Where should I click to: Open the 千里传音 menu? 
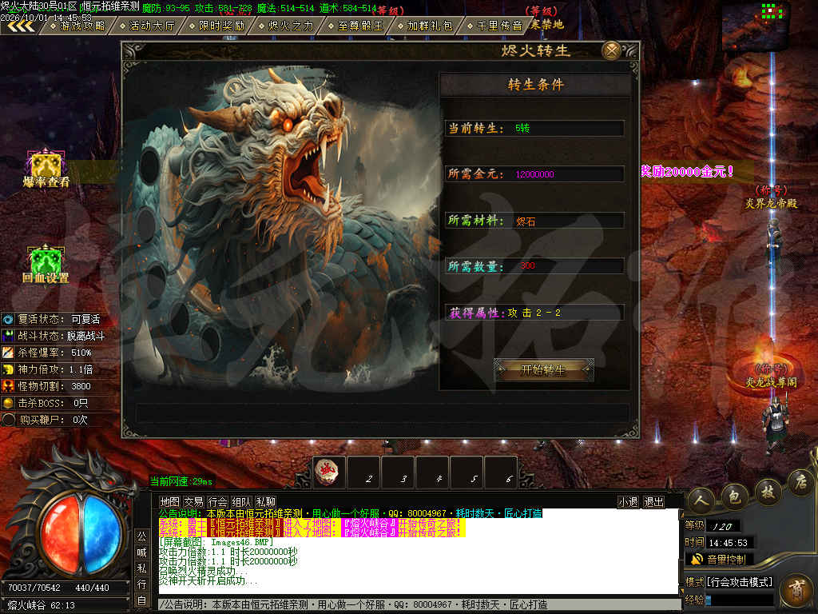tap(494, 26)
